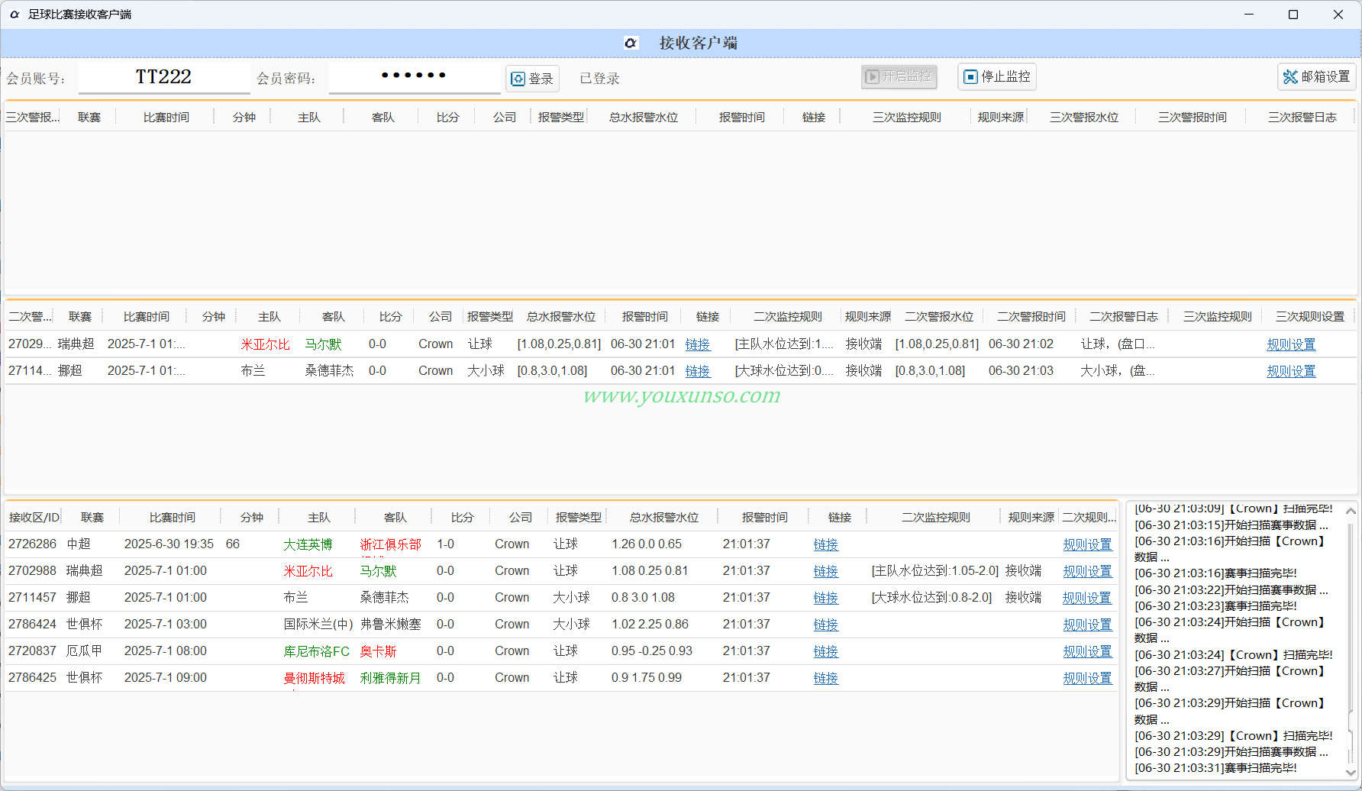This screenshot has height=791, width=1362.
Task: Select 奥卡斯 away team cell
Action: tap(379, 651)
